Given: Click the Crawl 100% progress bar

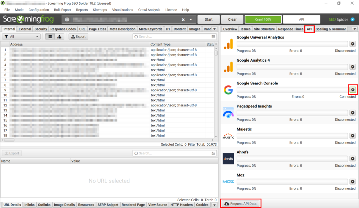Looking at the screenshot, I should tap(263, 20).
